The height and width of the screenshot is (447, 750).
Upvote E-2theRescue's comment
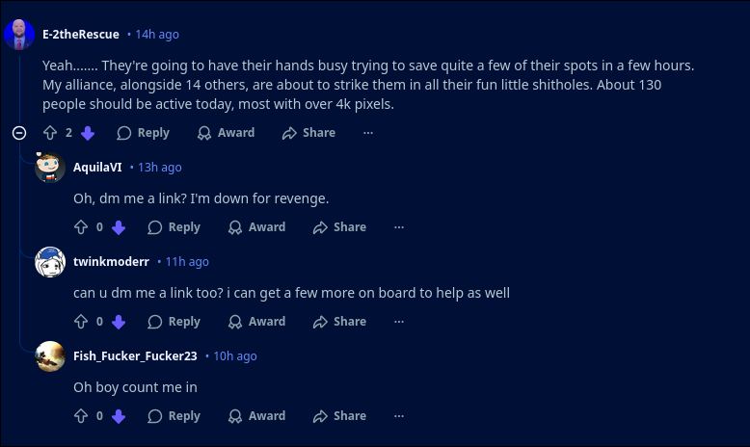coord(50,133)
